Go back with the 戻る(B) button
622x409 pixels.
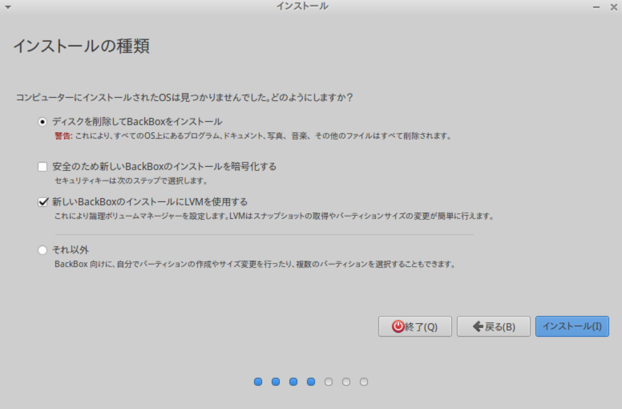pos(493,326)
